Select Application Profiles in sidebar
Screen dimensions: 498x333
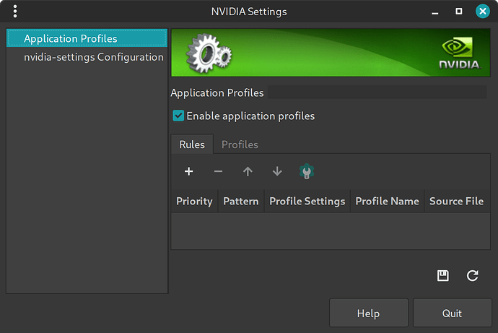pyautogui.click(x=87, y=38)
